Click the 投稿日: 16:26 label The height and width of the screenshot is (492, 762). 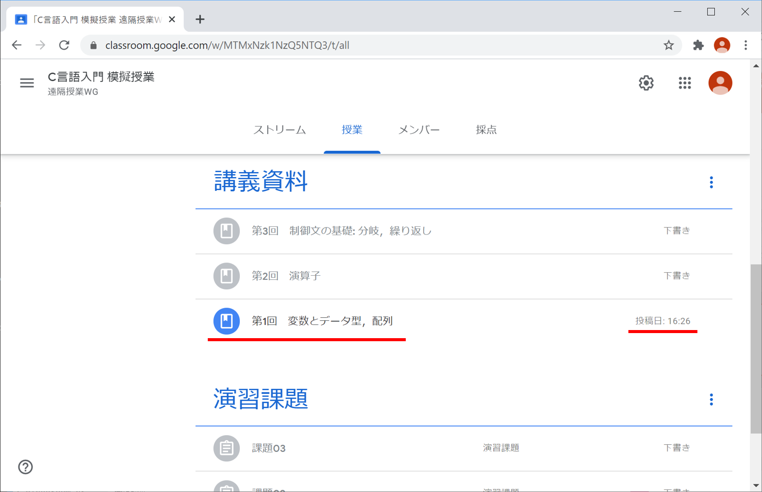tap(663, 321)
